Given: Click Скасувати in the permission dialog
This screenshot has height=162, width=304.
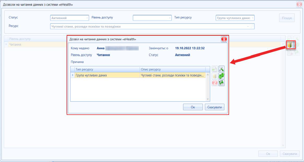Looking at the screenshot, I should [x=215, y=107].
